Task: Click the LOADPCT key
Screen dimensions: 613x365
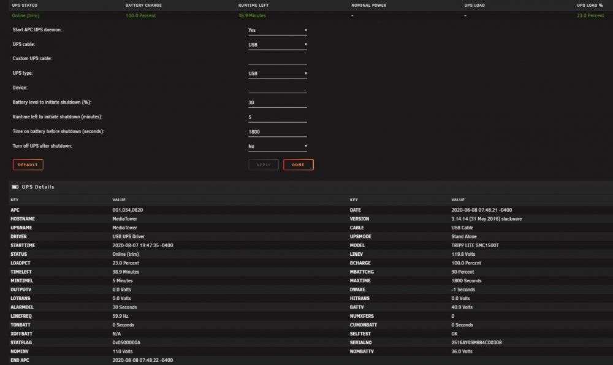Action: pyautogui.click(x=20, y=263)
